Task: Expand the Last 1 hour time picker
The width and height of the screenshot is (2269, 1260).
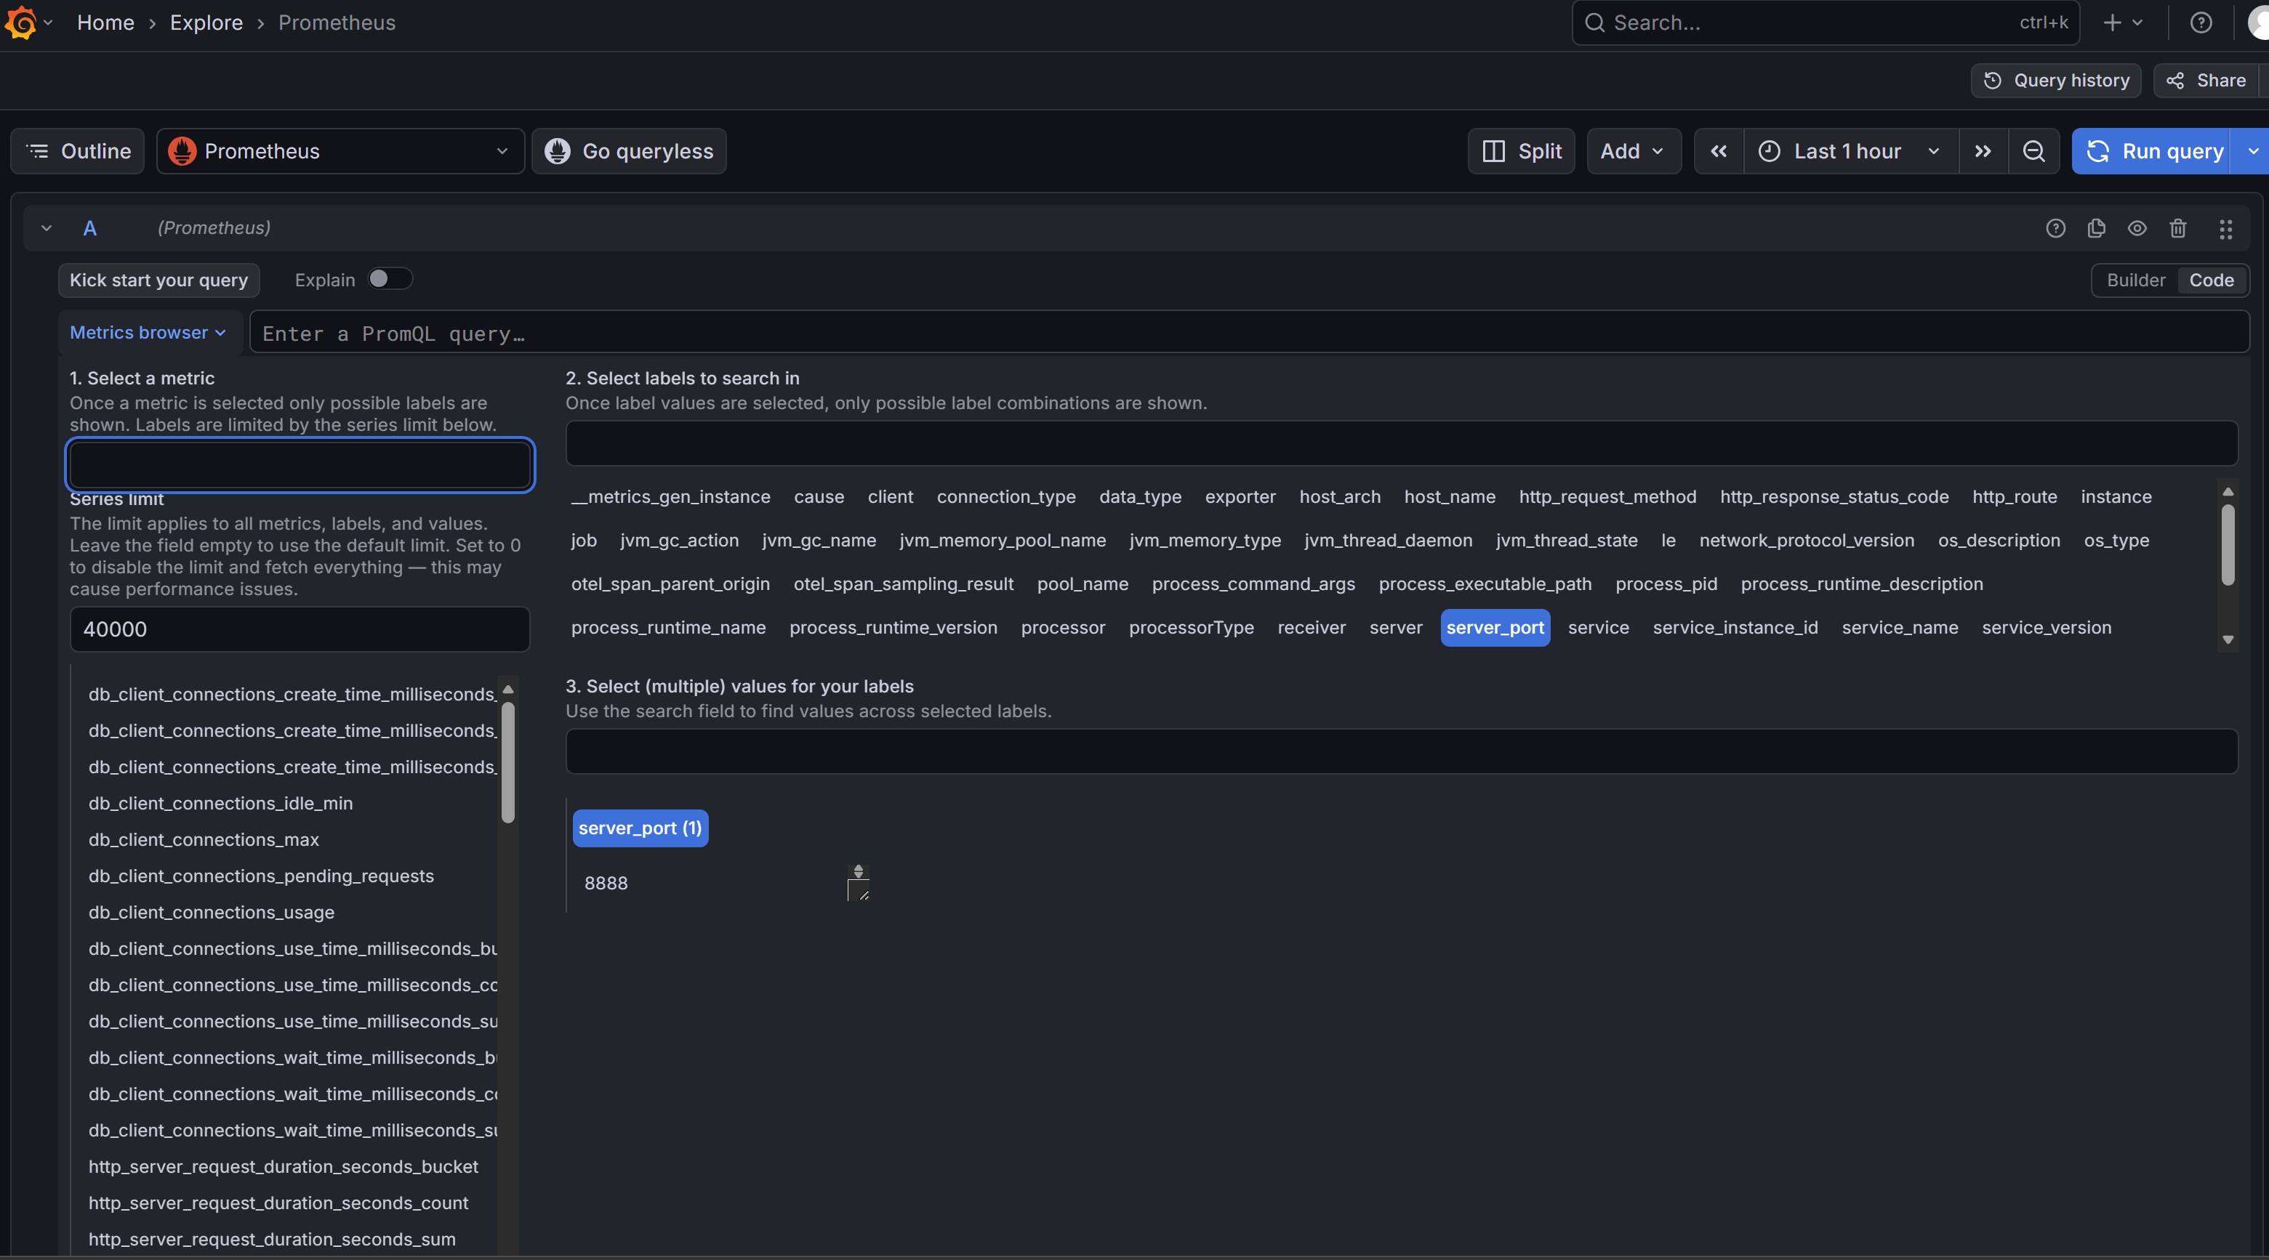Action: pos(1850,151)
